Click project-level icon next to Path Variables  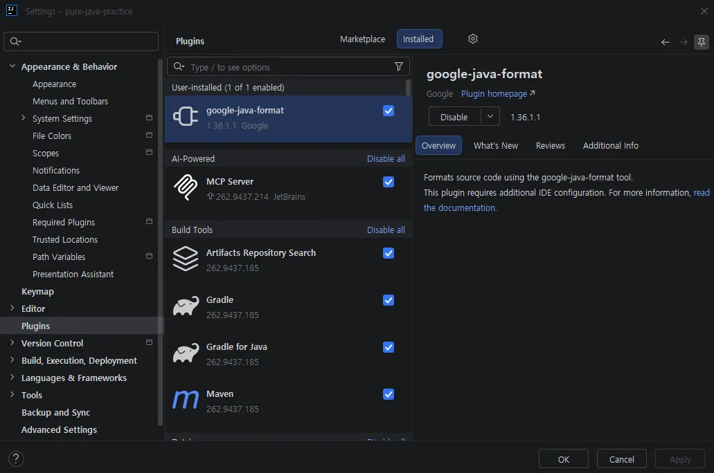[149, 256]
